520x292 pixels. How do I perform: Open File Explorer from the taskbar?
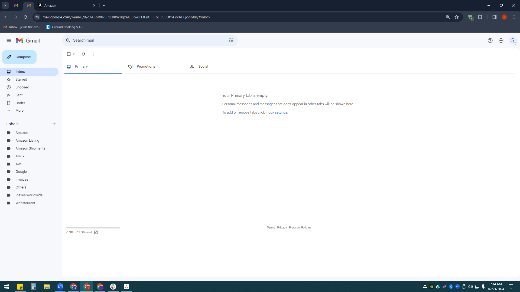pos(47,287)
